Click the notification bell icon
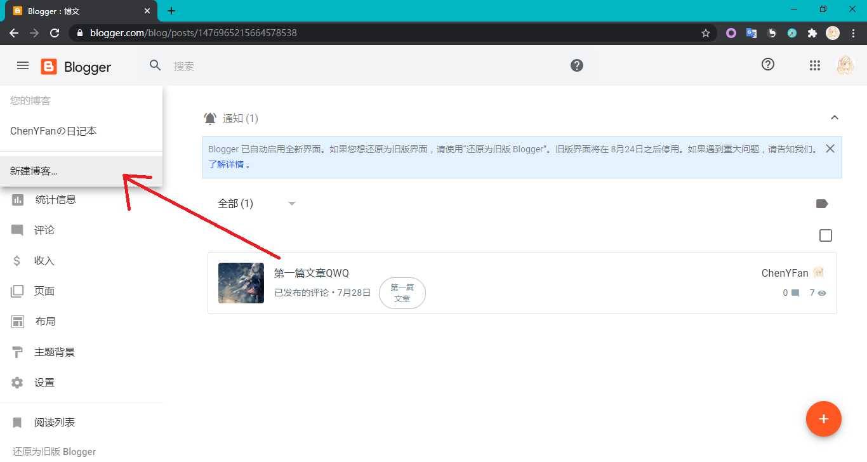Viewport: 867px width, 462px height. [210, 118]
